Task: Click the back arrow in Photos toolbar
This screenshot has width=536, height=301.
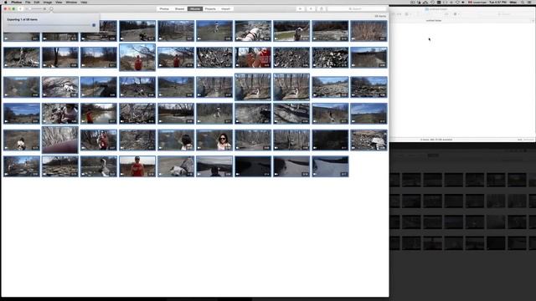Action: pyautogui.click(x=20, y=9)
